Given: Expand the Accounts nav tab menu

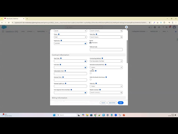Looking at the screenshot, I should click(34, 32).
